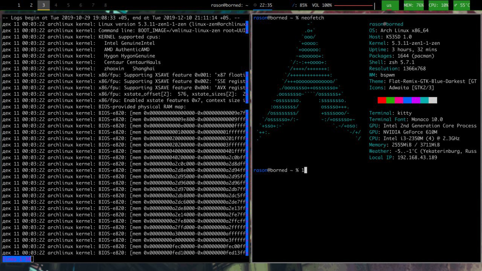Click the light gray color block in neofetch
This screenshot has height=271, width=482.
433,100
